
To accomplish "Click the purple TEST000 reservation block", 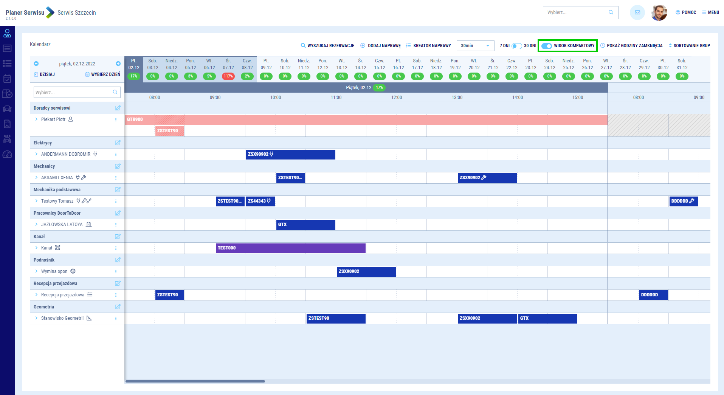I will pyautogui.click(x=290, y=248).
